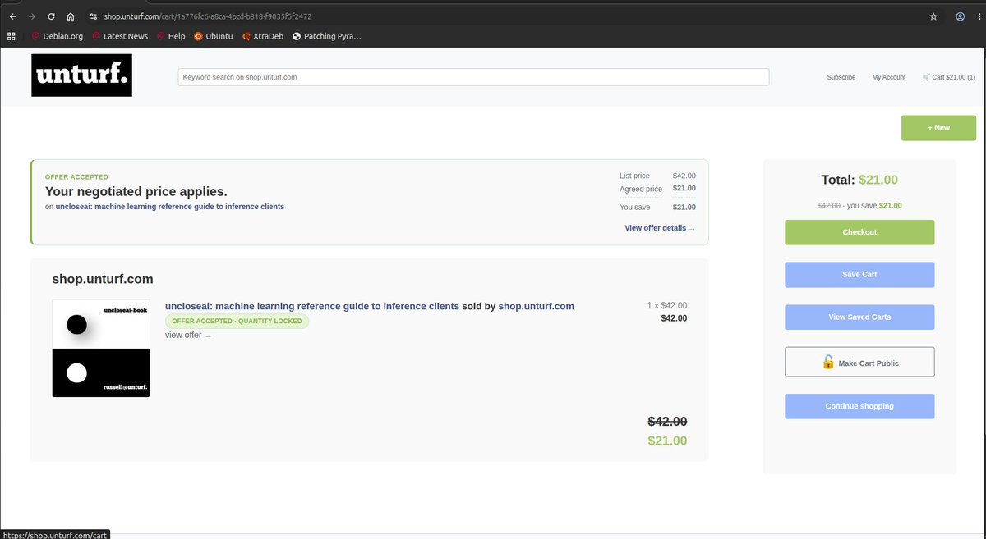Click the You save label in banner
Image resolution: width=986 pixels, height=539 pixels.
pyautogui.click(x=634, y=208)
